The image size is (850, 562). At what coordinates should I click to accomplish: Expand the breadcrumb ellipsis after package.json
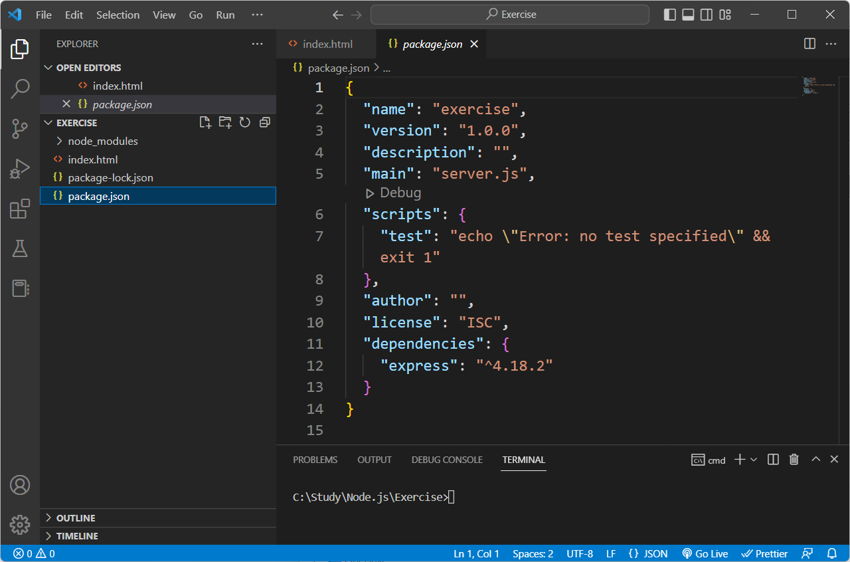386,68
